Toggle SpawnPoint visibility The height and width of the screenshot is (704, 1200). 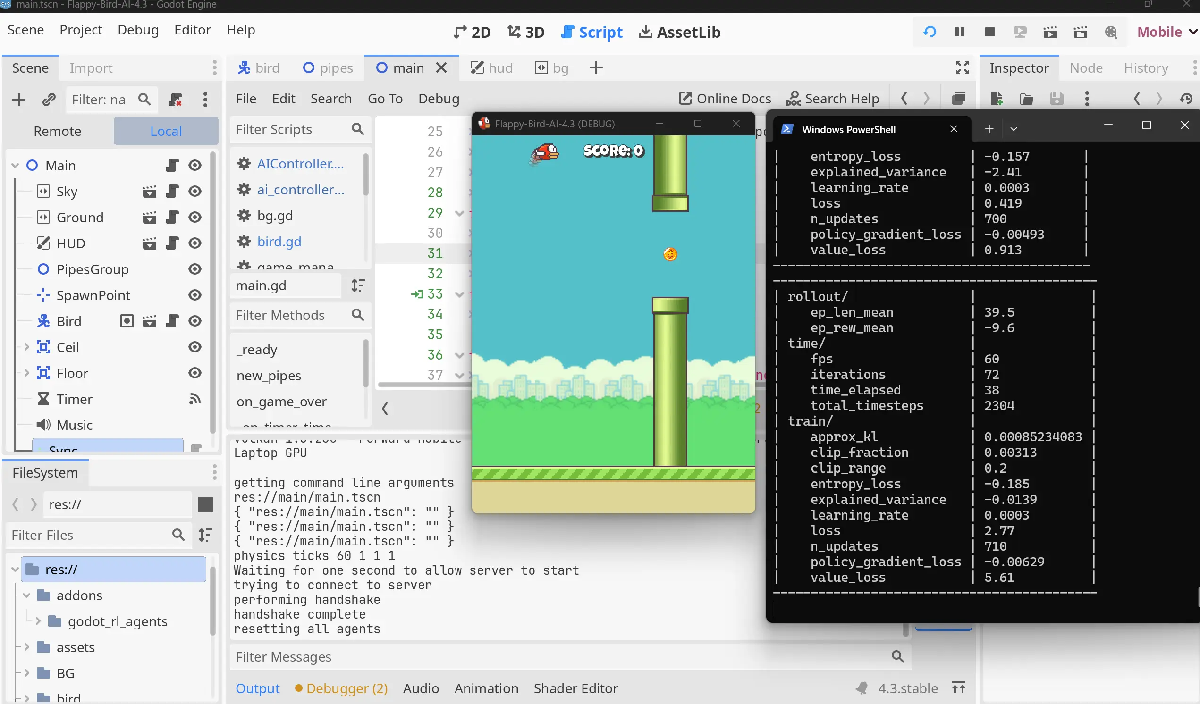coord(195,295)
